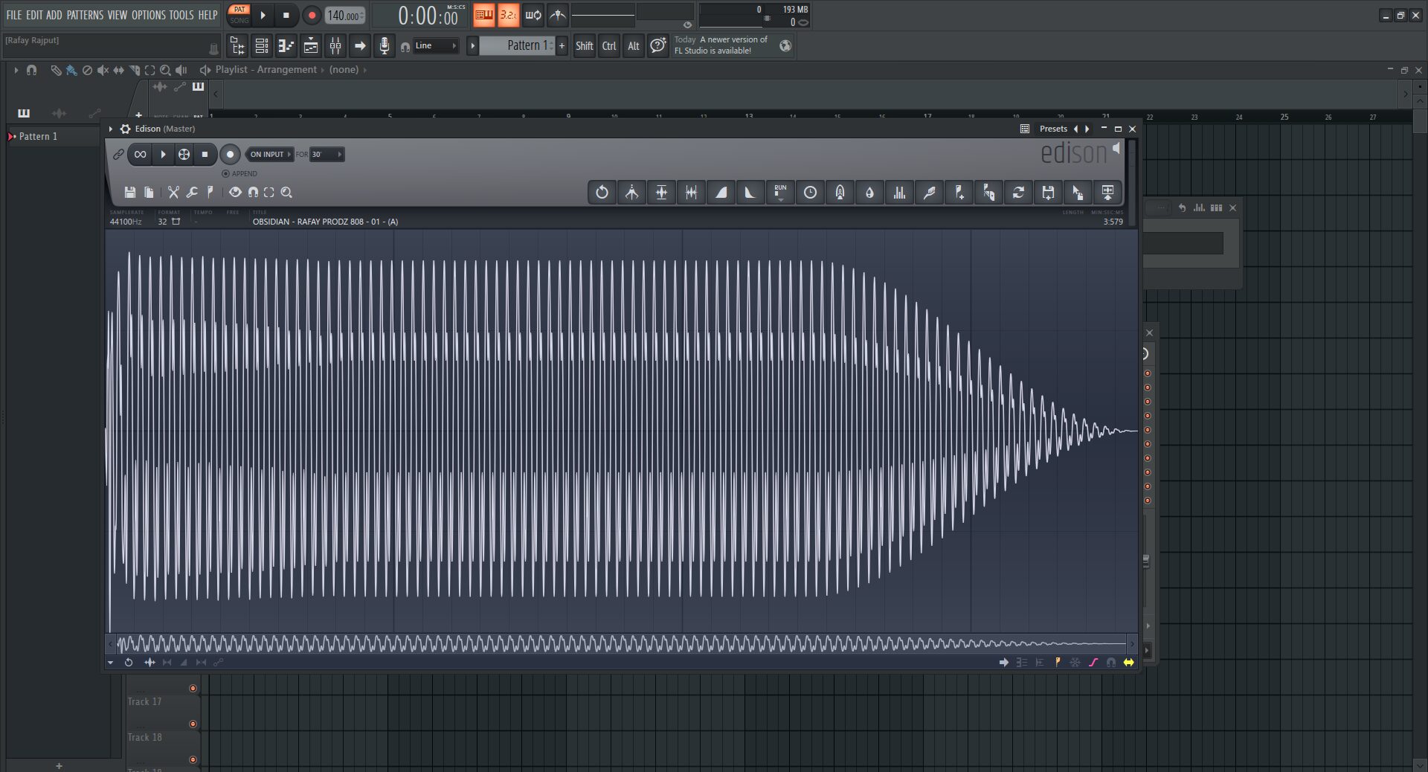Viewport: 1428px width, 772px height.
Task: Open the normalize tool in Edison
Action: (x=661, y=193)
